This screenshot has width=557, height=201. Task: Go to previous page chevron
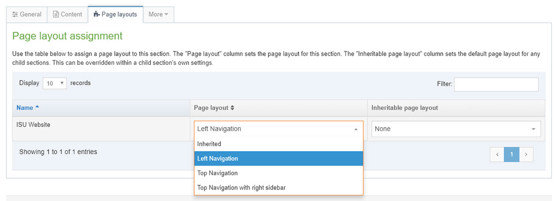[497, 154]
